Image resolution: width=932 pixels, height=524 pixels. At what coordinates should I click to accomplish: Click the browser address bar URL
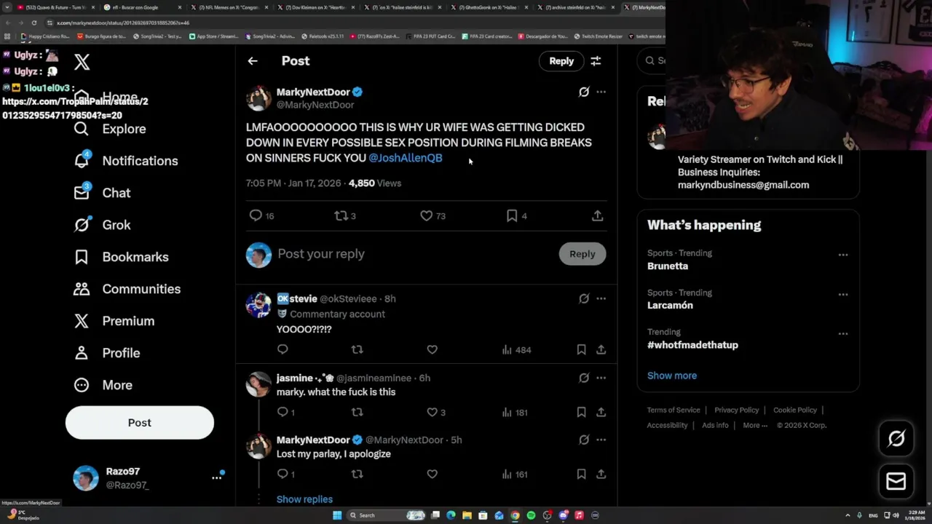coord(123,23)
